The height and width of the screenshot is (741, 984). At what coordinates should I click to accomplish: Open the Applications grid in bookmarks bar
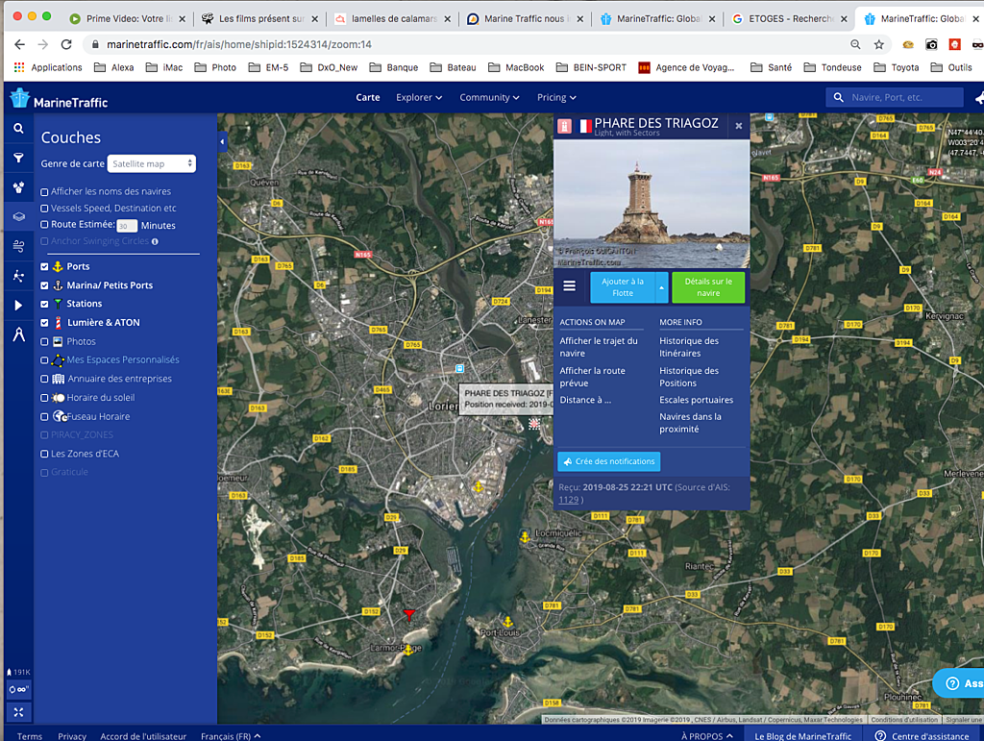[x=48, y=68]
